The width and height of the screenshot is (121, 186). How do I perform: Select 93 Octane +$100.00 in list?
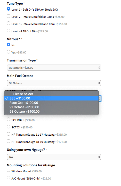(x=51, y=112)
